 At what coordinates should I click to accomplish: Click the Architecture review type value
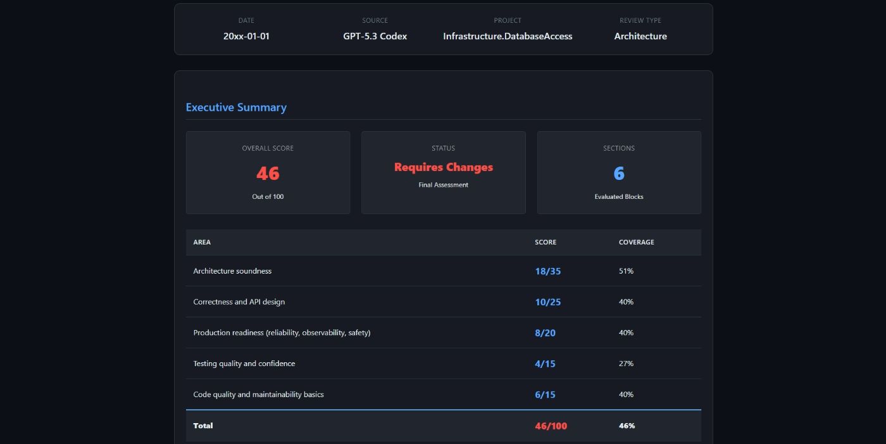(x=640, y=36)
